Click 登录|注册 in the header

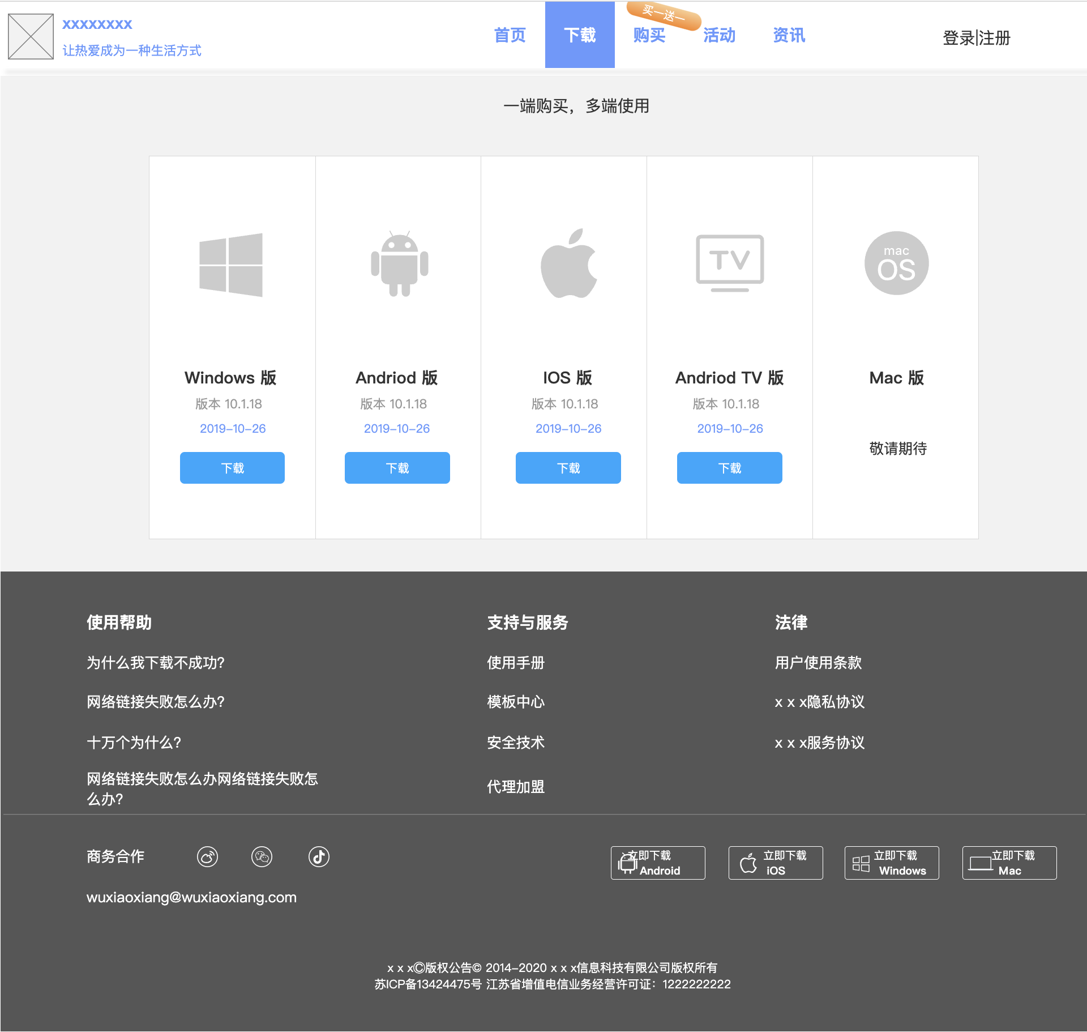(976, 38)
